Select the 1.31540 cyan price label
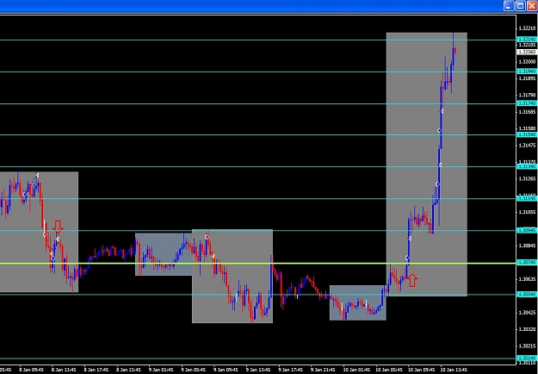Image resolution: width=538 pixels, height=374 pixels. point(527,135)
